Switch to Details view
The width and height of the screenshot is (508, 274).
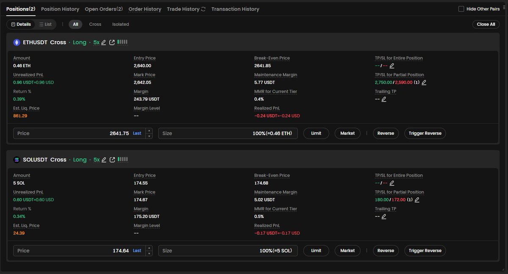tap(21, 25)
